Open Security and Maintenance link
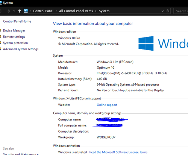The width and height of the screenshot is (188, 155). tap(21, 154)
